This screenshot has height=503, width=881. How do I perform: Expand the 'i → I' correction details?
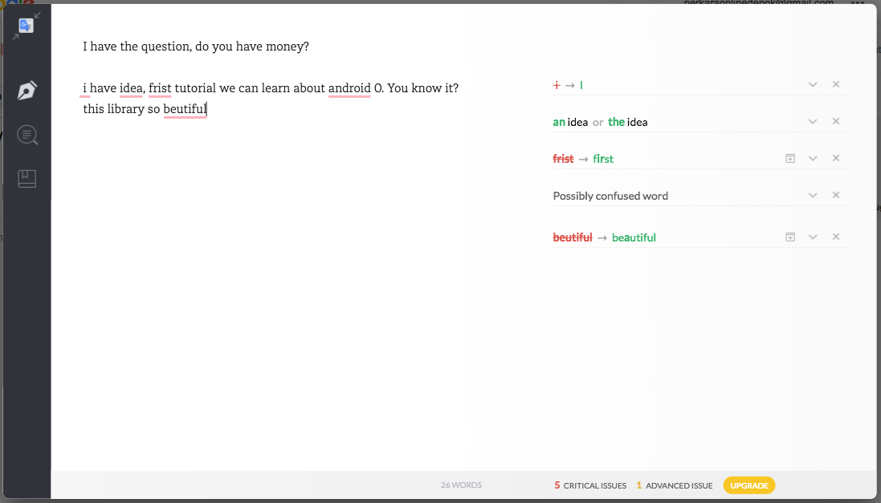pyautogui.click(x=813, y=85)
